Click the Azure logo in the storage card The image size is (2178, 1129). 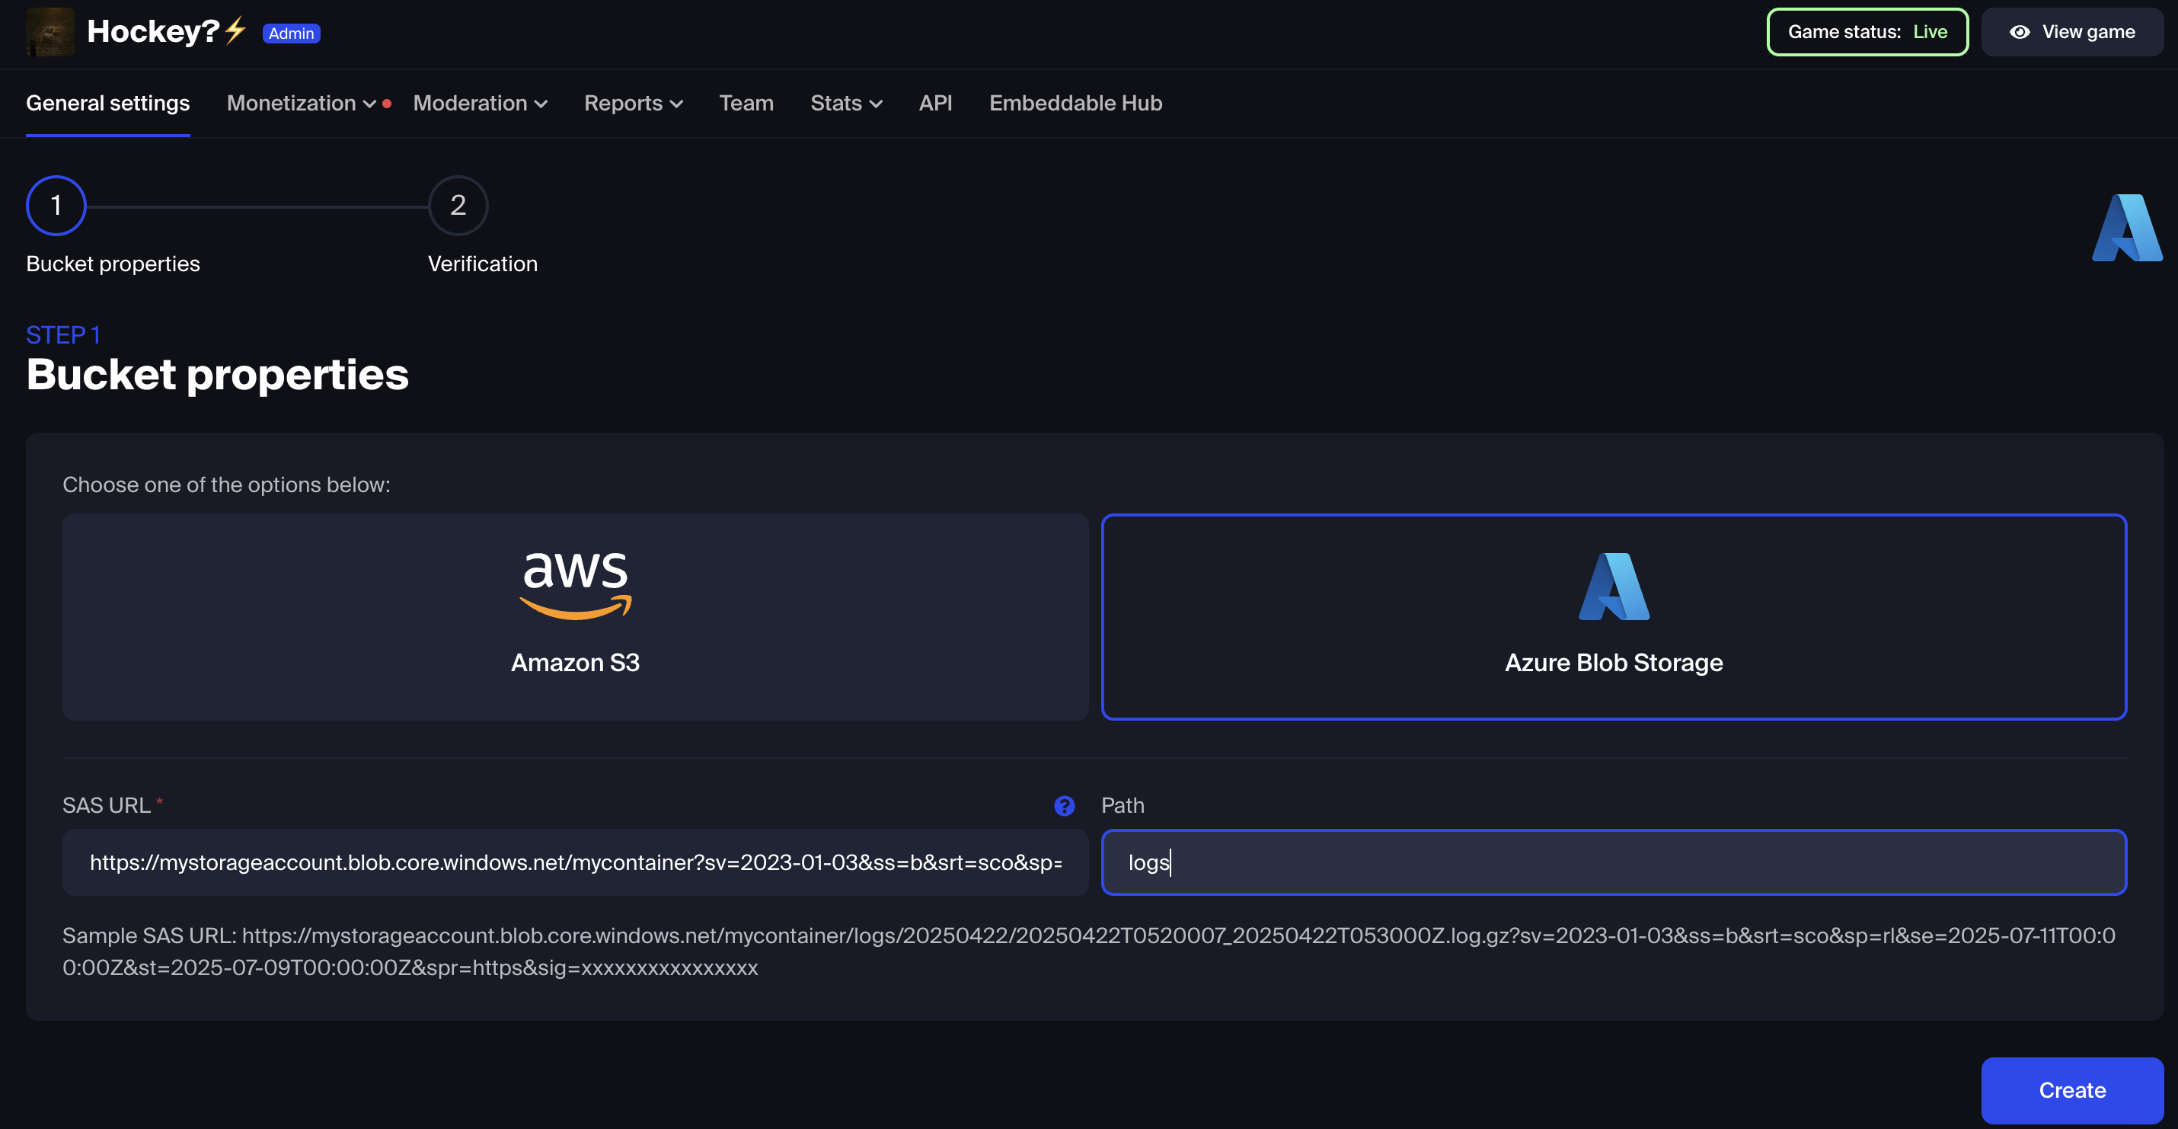[1613, 587]
